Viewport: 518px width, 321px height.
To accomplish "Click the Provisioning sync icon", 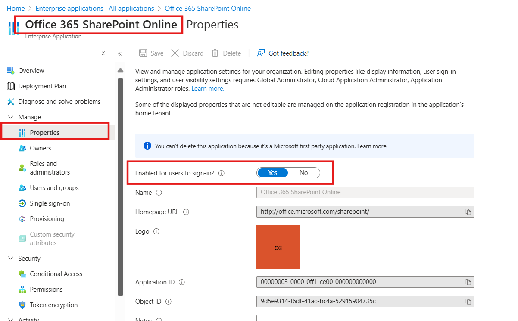I will 22,219.
